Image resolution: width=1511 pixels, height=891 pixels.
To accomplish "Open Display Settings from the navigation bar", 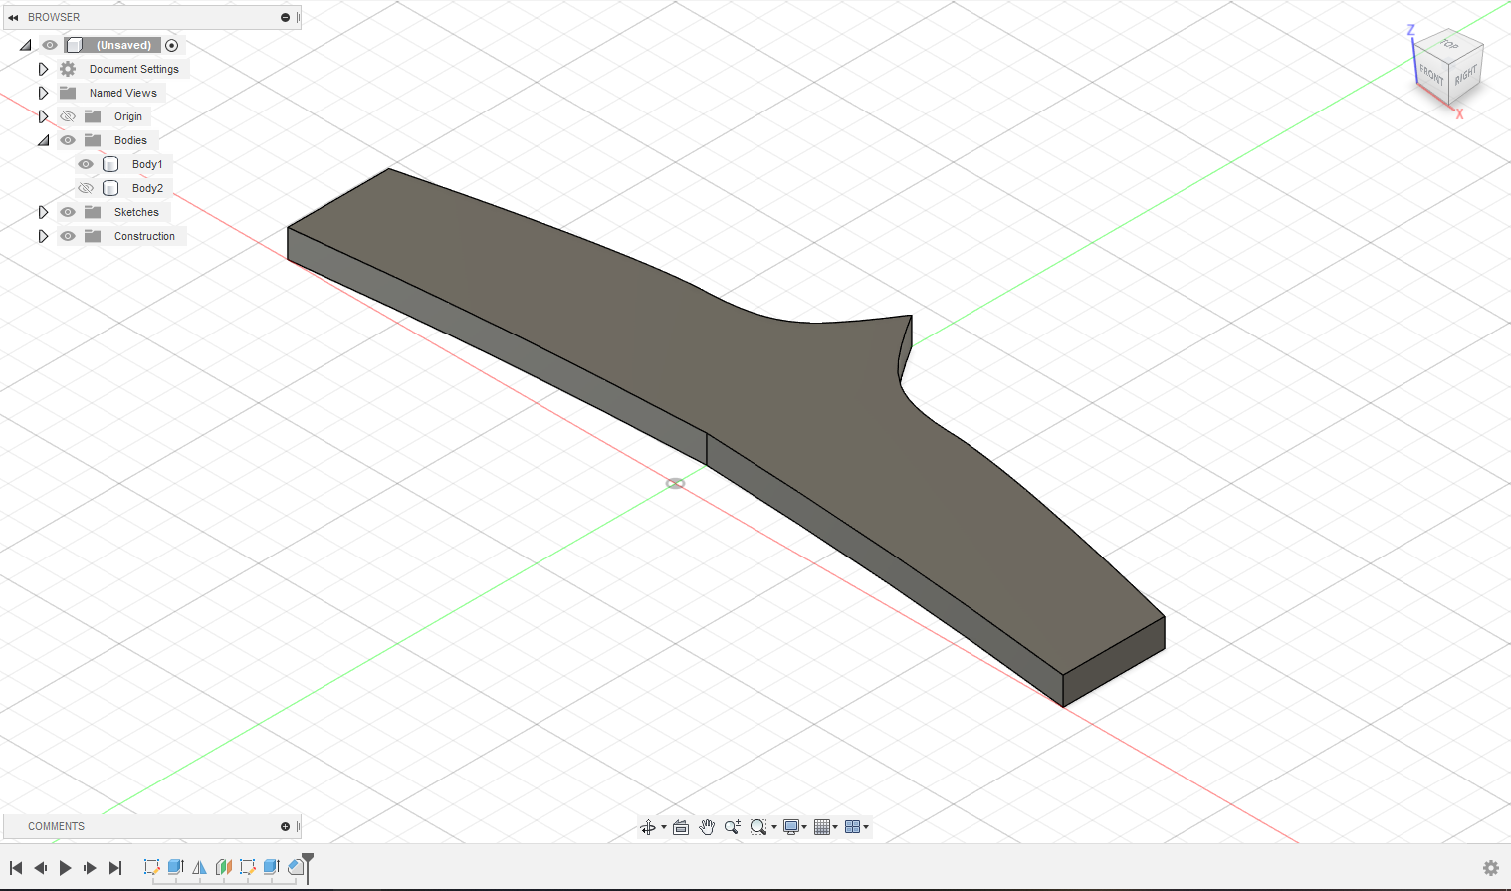I will (x=791, y=826).
